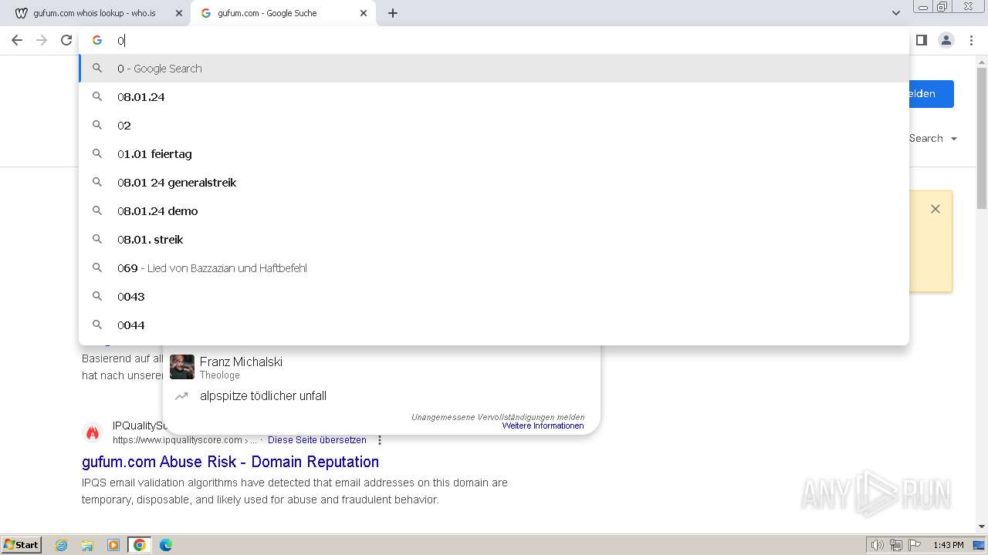The width and height of the screenshot is (988, 555).
Task: Click the 1:43 PM system clock
Action: point(949,545)
